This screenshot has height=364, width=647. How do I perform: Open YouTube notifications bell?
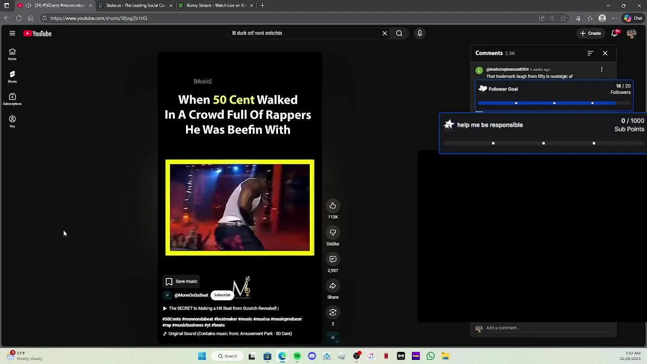[615, 33]
